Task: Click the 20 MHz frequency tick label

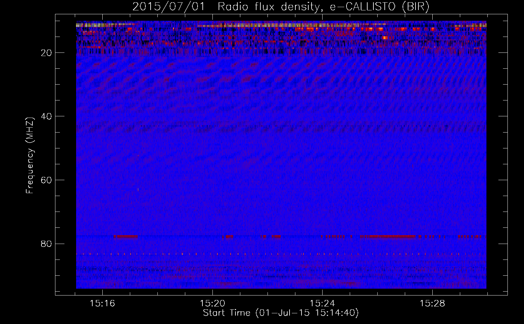Action: coord(47,53)
